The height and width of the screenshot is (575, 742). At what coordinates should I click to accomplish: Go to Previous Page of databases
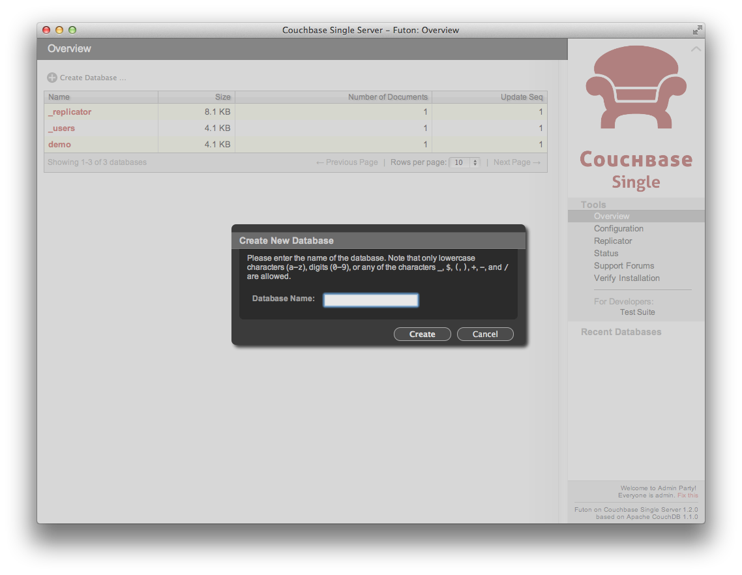(347, 162)
